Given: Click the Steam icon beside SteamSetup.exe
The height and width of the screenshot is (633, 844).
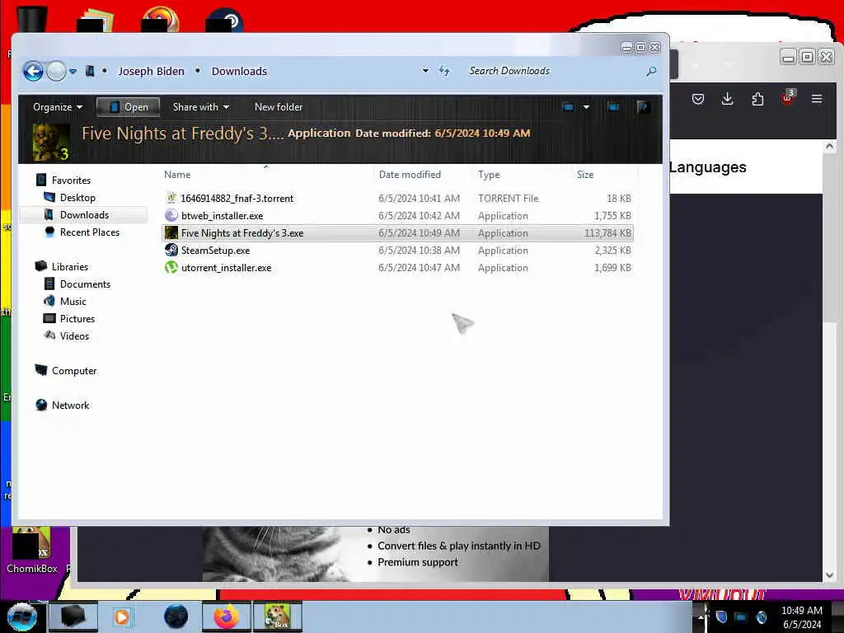Looking at the screenshot, I should (x=171, y=250).
